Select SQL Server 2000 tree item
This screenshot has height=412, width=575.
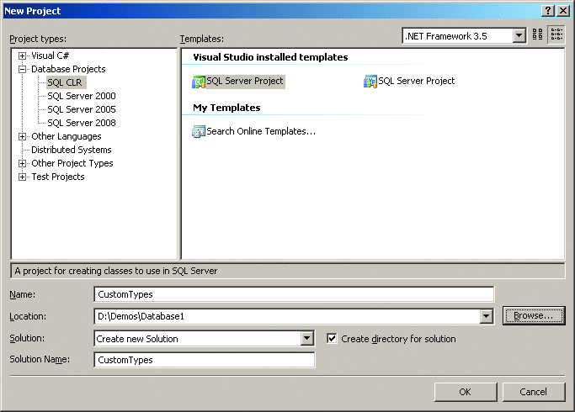coord(82,96)
